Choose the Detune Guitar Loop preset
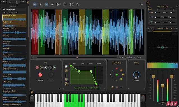 point(14,100)
